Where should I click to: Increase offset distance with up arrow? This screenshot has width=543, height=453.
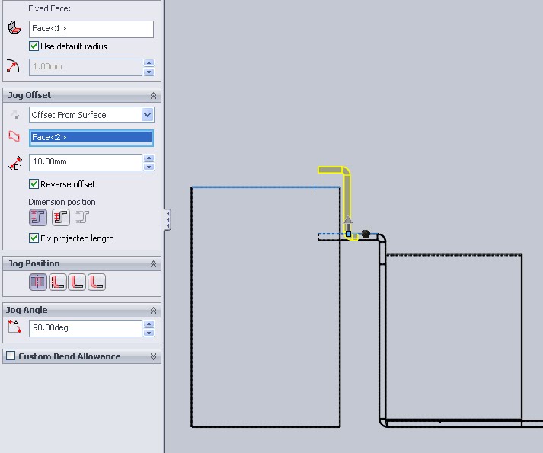coord(149,158)
